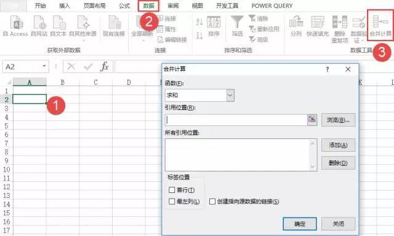This screenshot has height=236, width=394.
Task: Click Flash Fill (快速填充)
Action: pos(318,26)
